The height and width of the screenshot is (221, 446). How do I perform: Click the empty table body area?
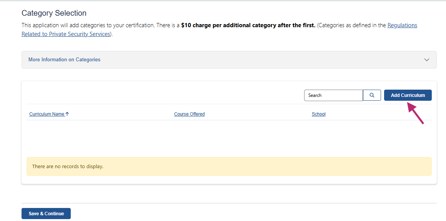(229, 138)
